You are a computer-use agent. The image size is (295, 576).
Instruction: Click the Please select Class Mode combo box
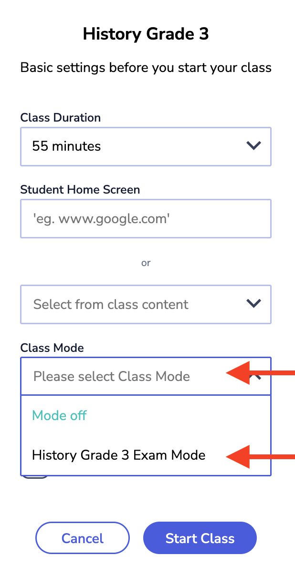[x=124, y=376]
